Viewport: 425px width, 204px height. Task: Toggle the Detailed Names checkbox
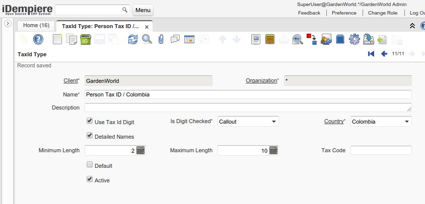pyautogui.click(x=90, y=136)
